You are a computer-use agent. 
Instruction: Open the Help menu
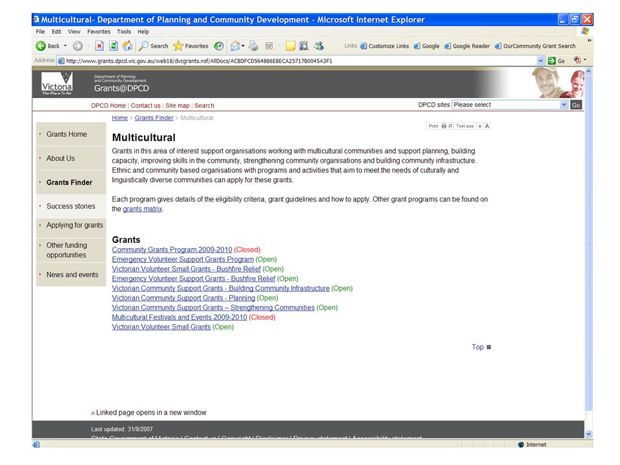pos(143,32)
